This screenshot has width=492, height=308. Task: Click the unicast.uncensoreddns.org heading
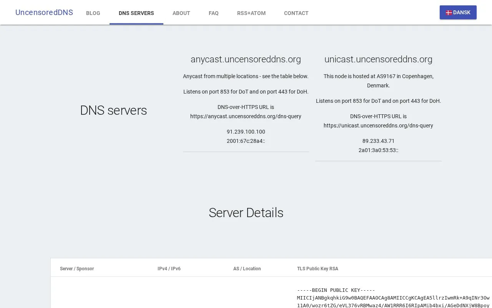click(x=378, y=59)
